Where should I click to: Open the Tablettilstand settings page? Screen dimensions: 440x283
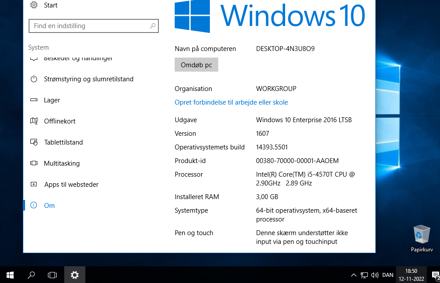tap(63, 142)
